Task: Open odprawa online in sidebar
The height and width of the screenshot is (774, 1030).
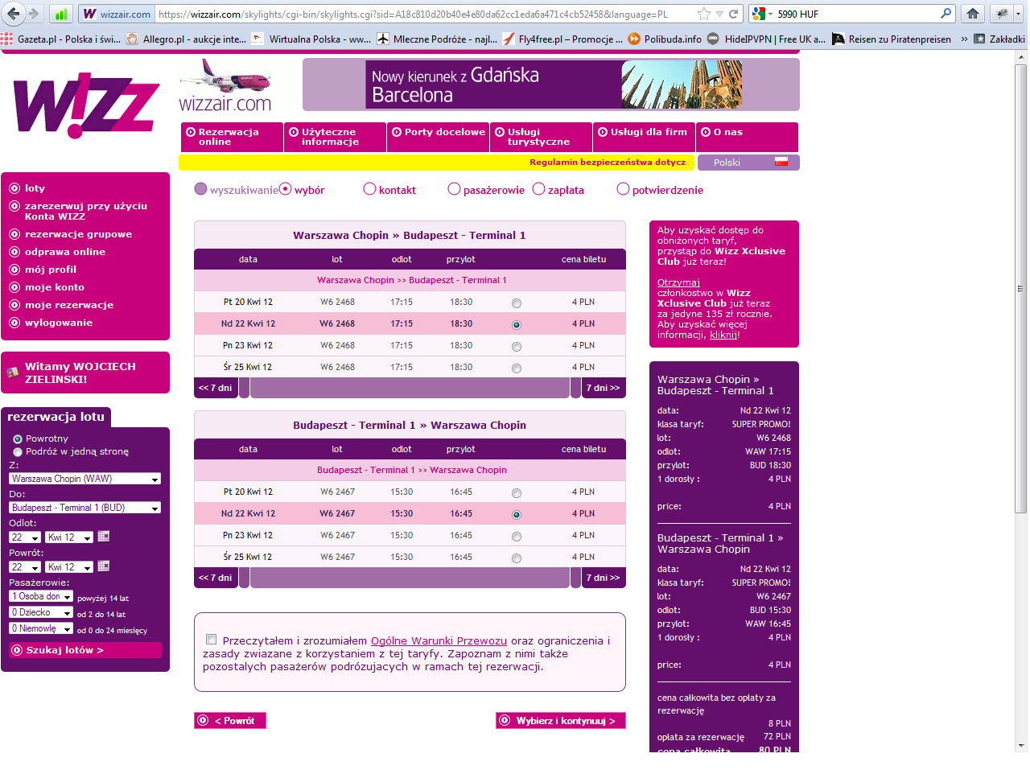Action: [65, 252]
